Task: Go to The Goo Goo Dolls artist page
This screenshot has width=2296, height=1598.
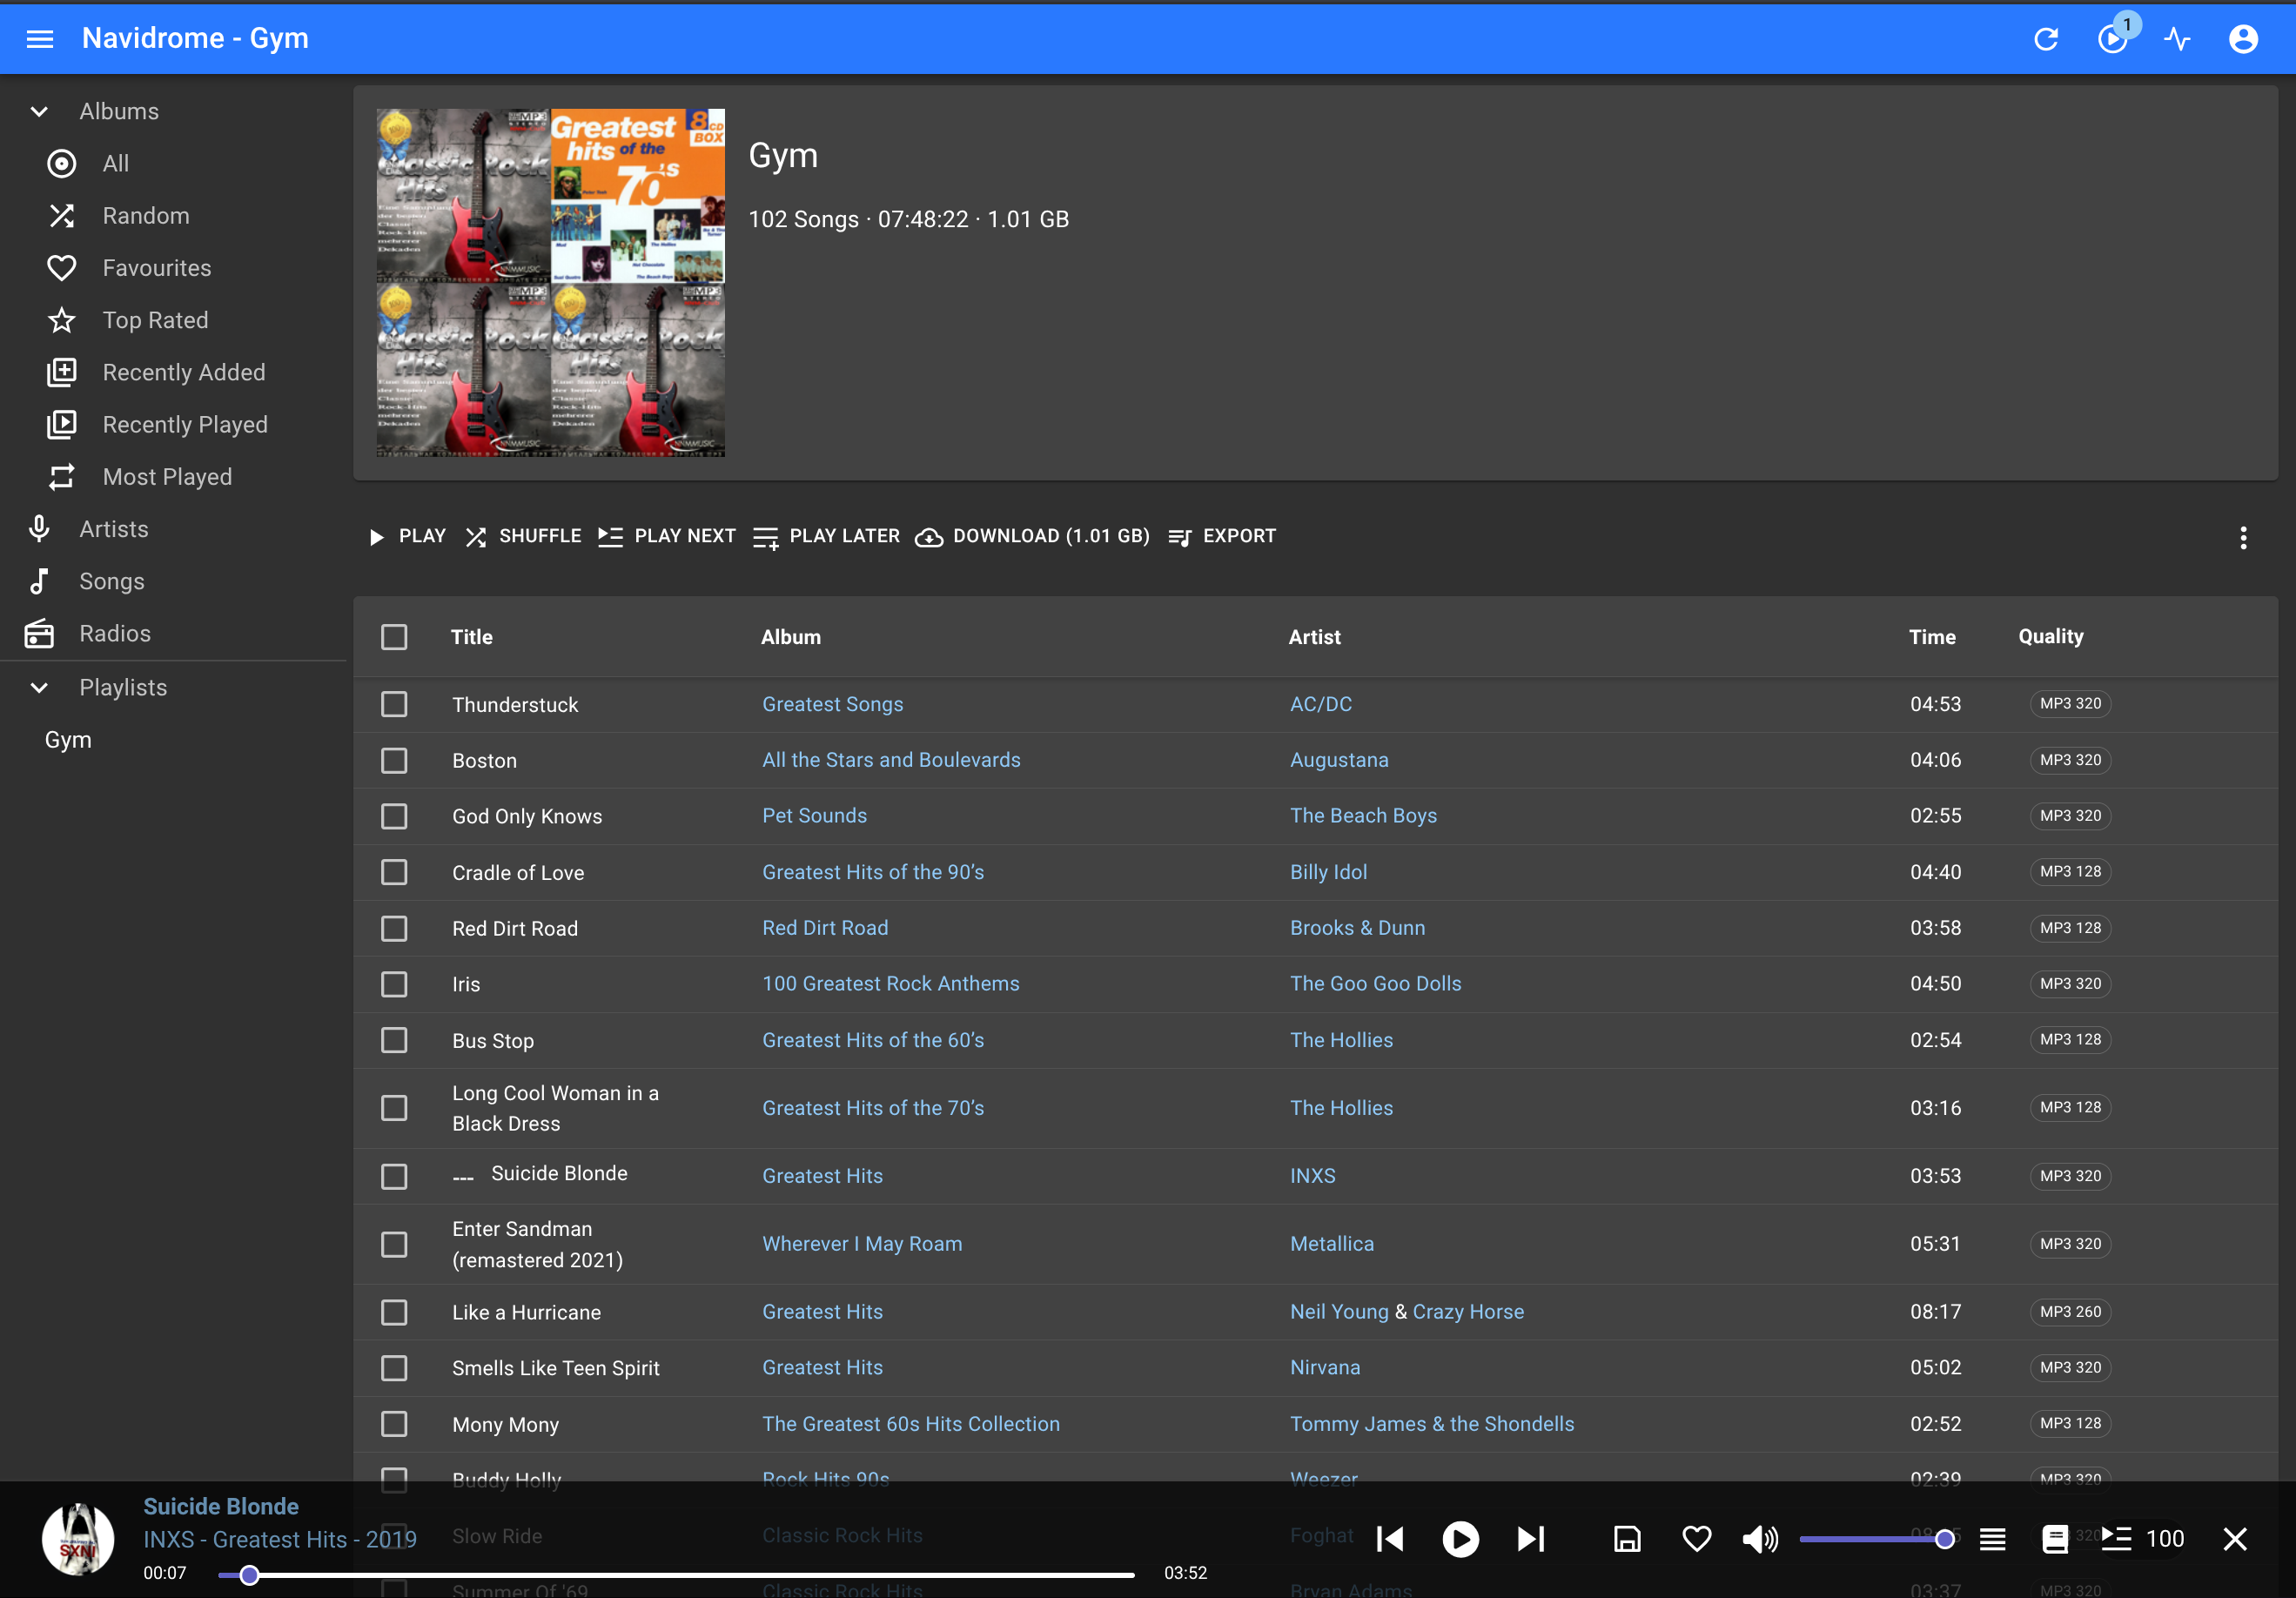Action: [1375, 984]
